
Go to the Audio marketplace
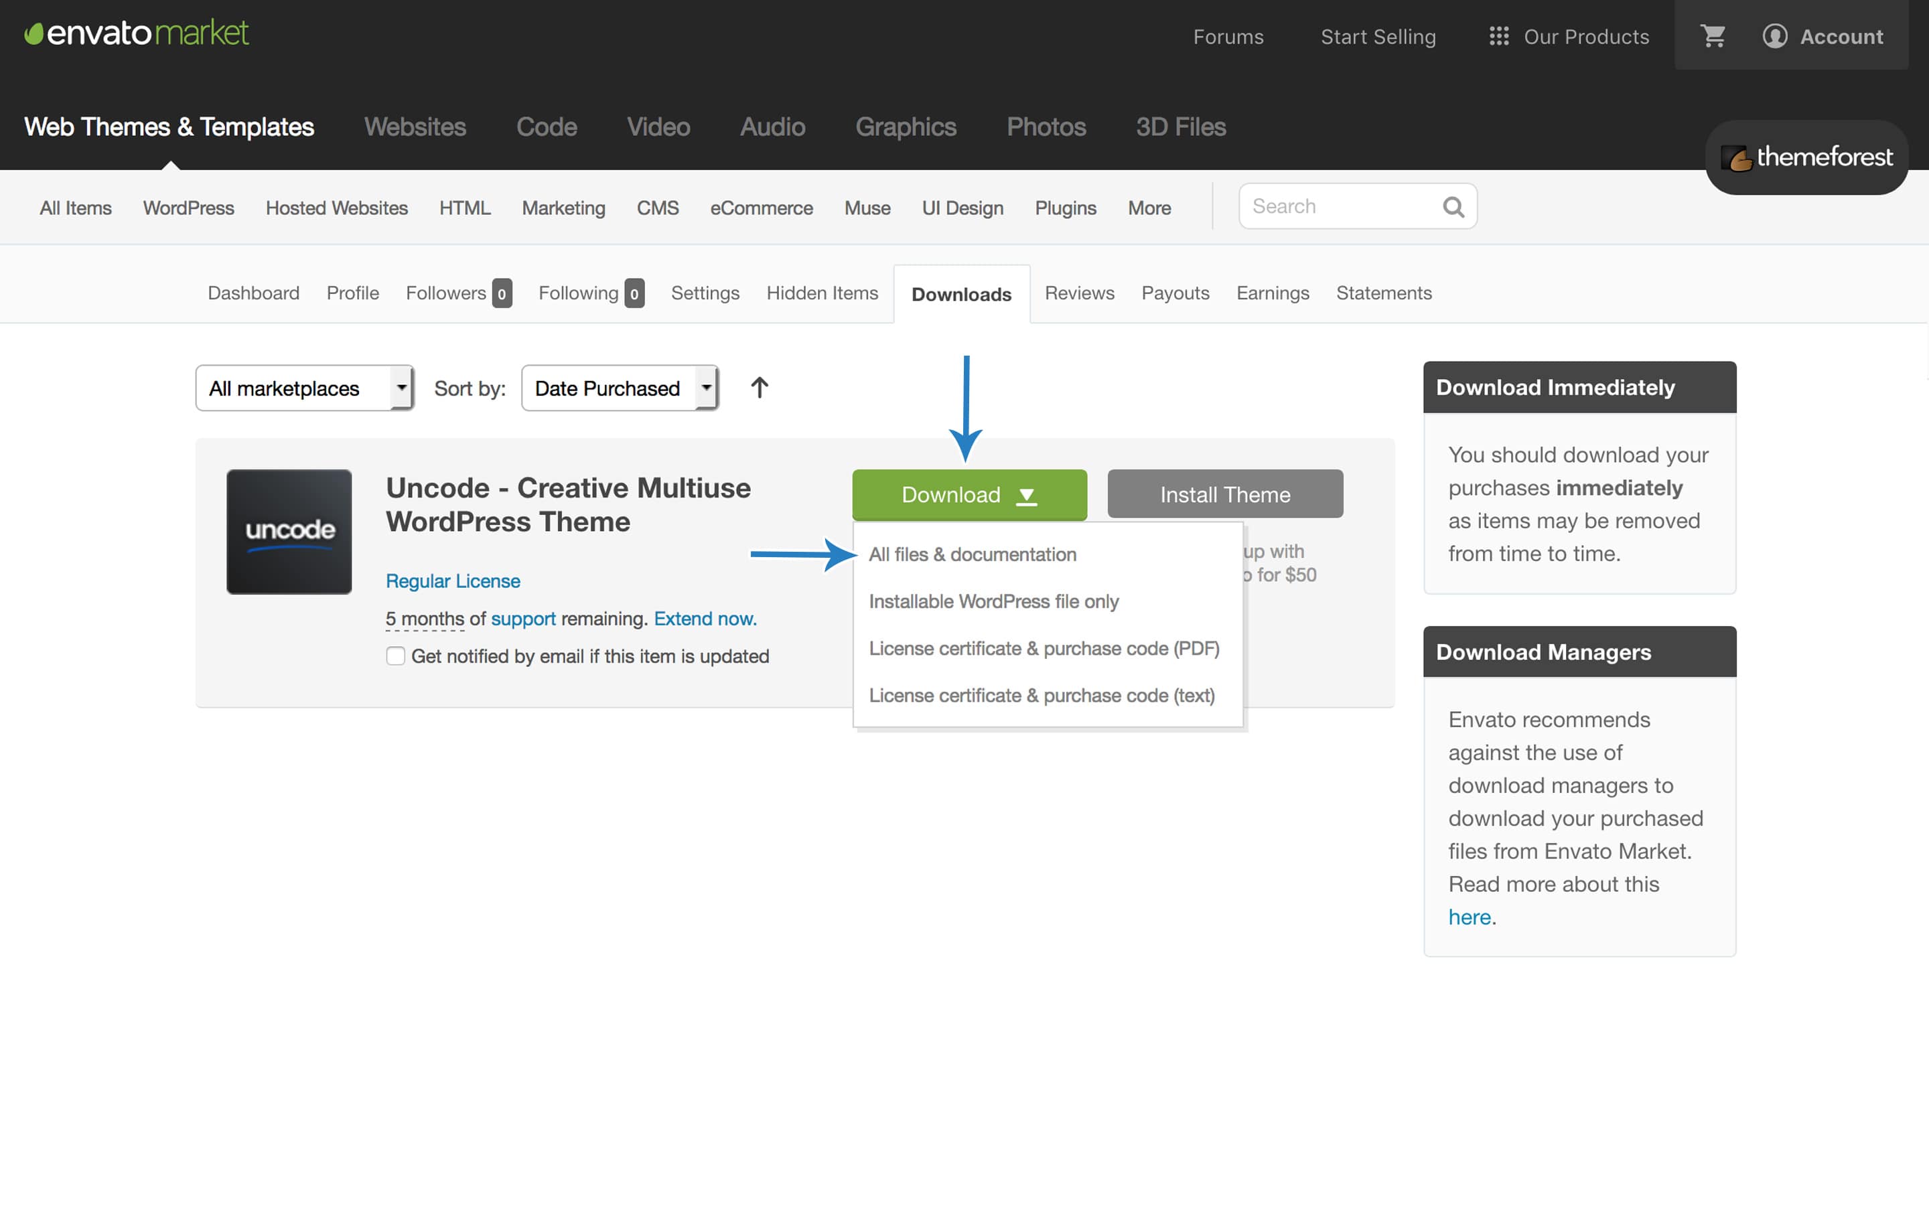click(x=772, y=127)
